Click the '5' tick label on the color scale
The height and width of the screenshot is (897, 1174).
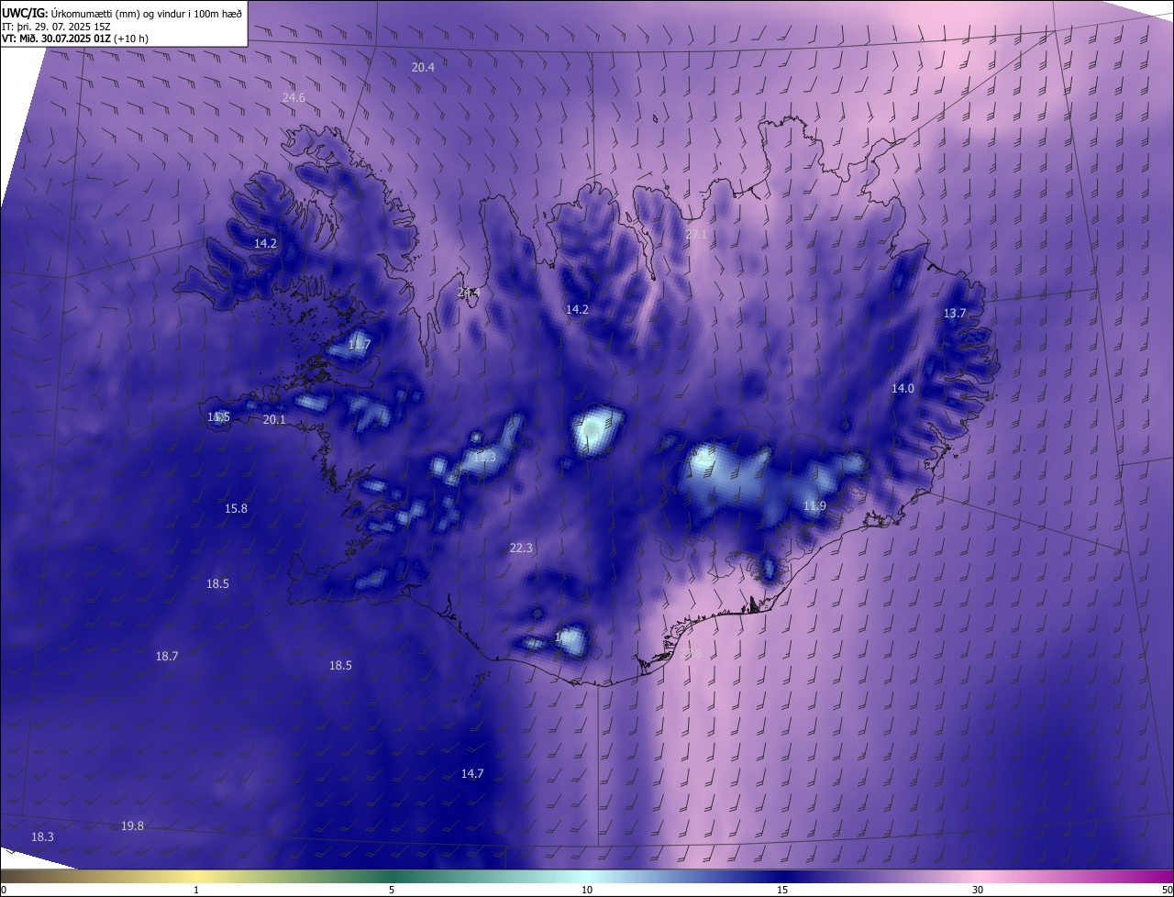click(x=392, y=890)
